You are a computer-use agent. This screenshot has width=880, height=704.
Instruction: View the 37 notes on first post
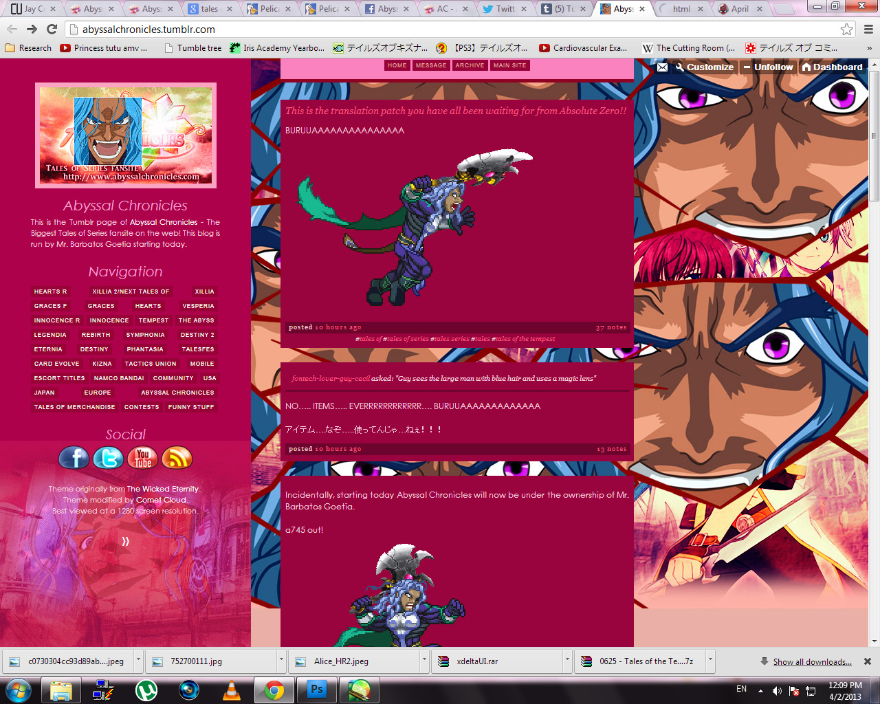[611, 327]
